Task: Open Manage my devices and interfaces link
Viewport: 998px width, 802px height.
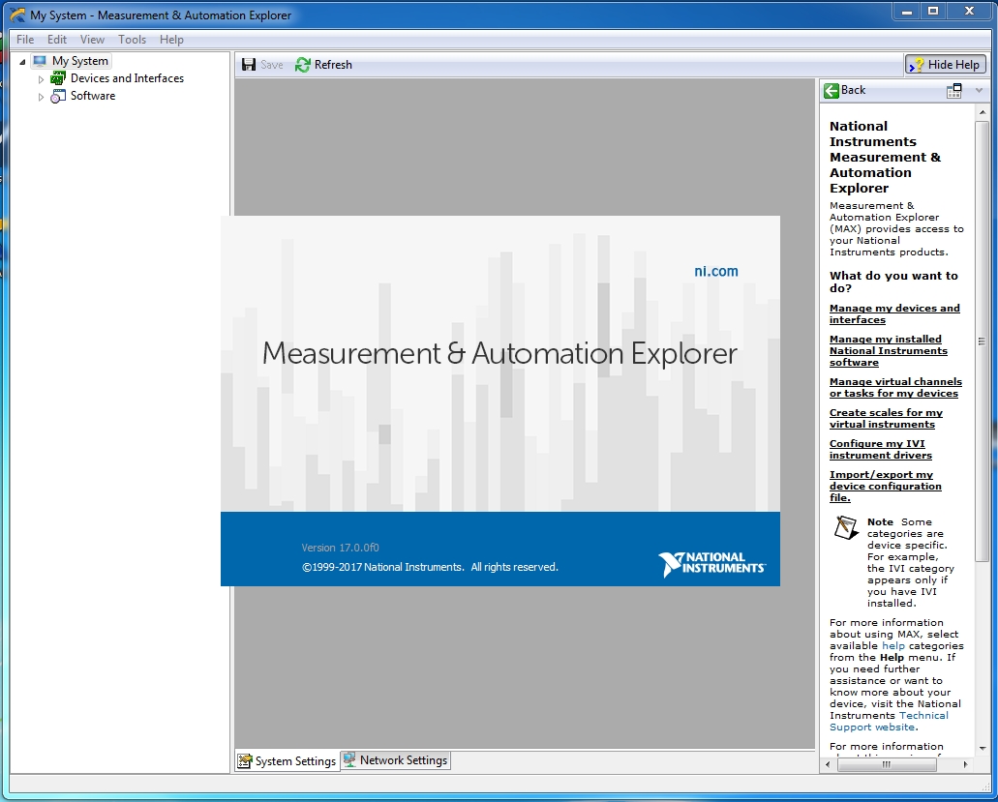Action: 894,314
